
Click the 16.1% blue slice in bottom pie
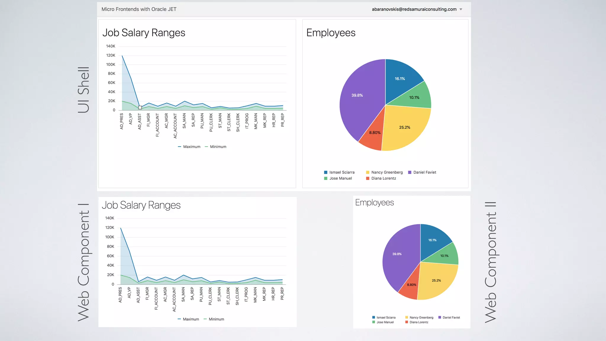(433, 240)
